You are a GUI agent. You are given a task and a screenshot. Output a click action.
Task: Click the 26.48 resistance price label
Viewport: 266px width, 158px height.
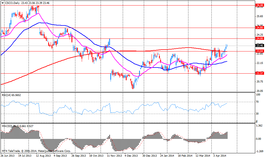tap(260, 6)
